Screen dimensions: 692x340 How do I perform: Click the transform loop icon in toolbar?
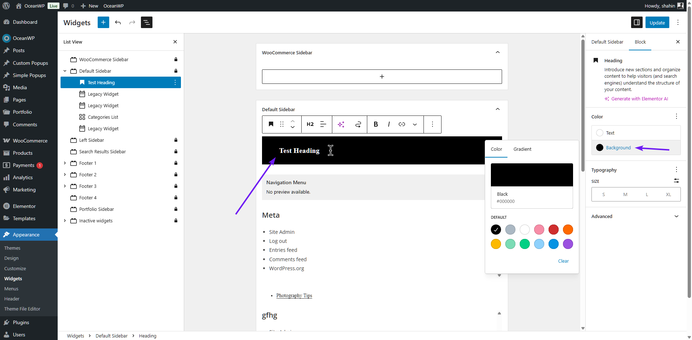pos(358,124)
